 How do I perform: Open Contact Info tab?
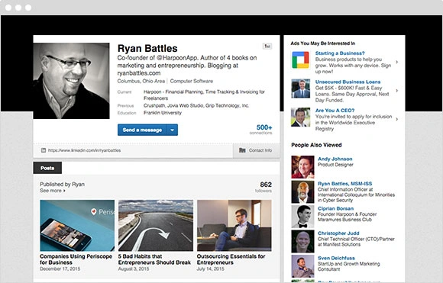point(256,150)
